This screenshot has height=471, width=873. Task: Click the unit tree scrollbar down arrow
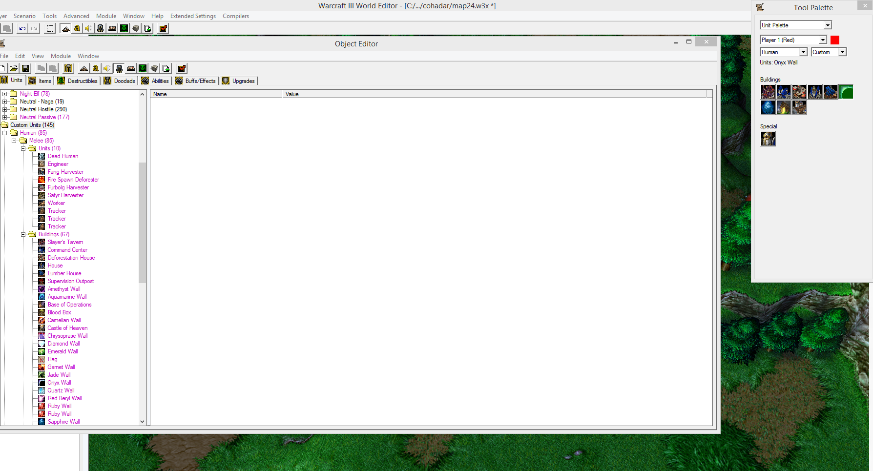tap(143, 422)
